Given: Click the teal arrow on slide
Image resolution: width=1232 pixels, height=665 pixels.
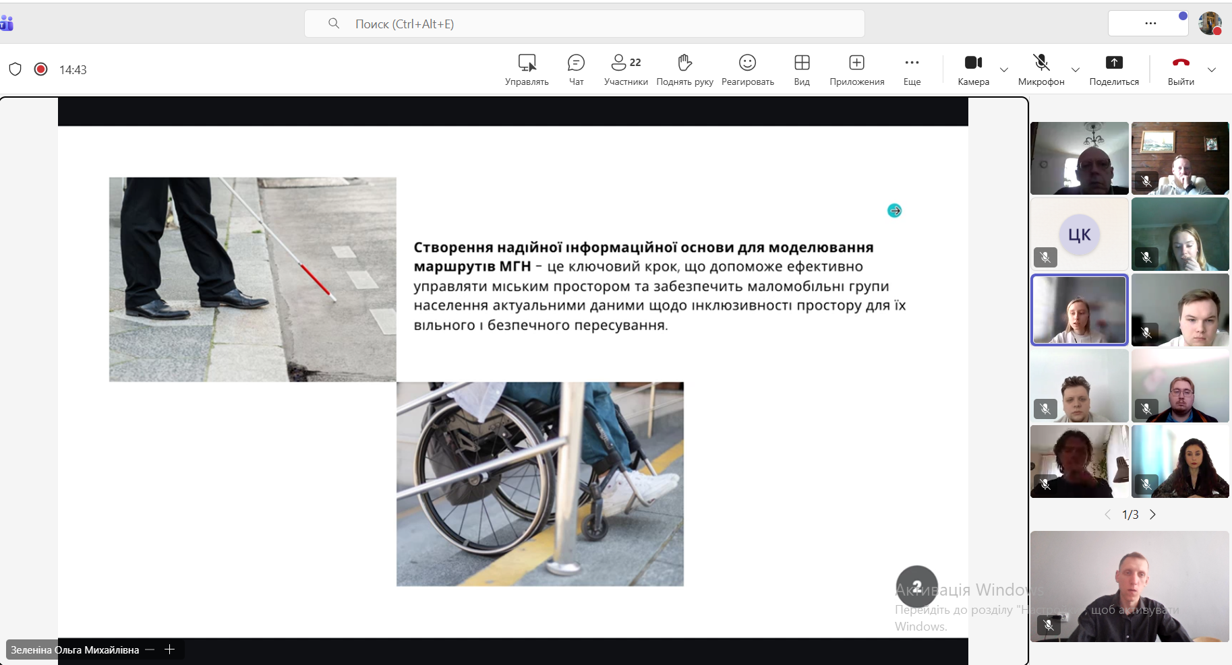Looking at the screenshot, I should click(894, 211).
